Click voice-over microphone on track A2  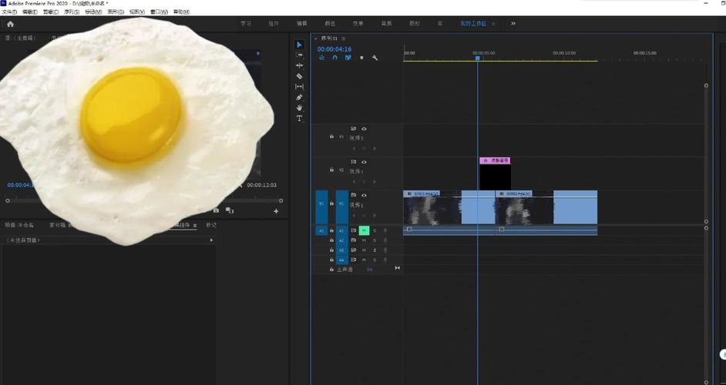(385, 240)
